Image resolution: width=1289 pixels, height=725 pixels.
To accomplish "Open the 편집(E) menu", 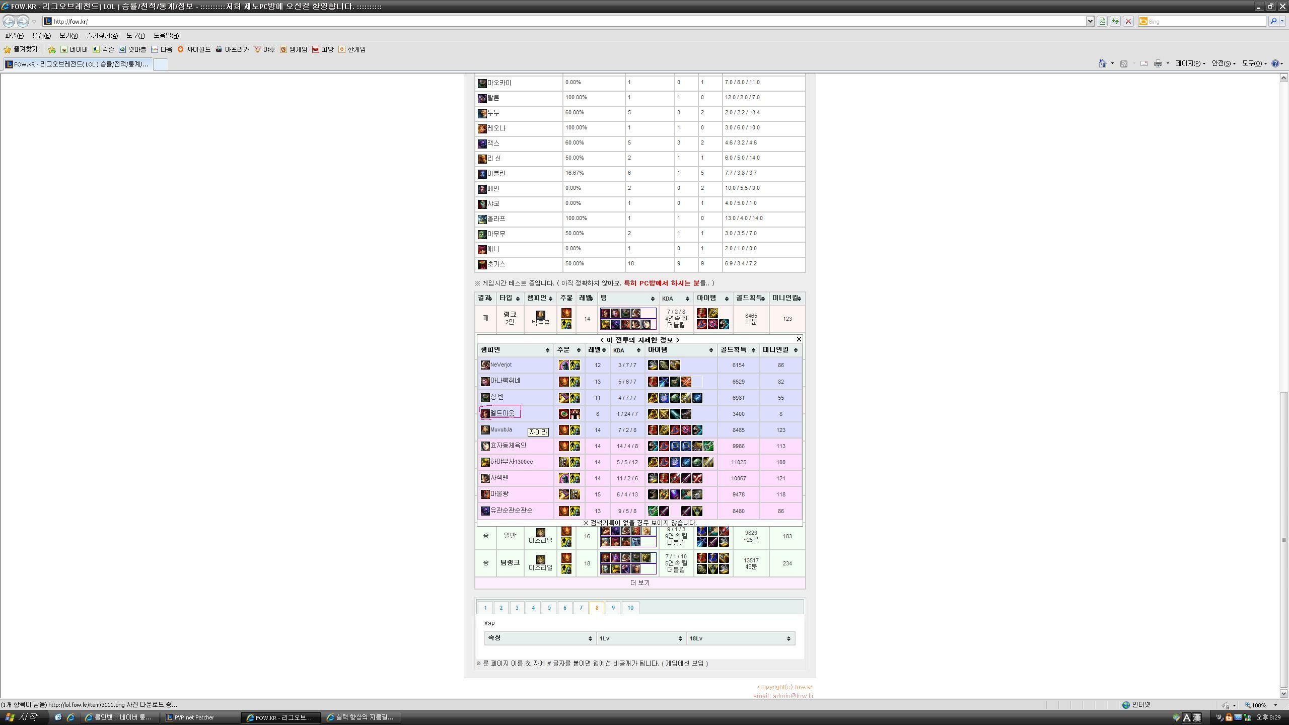I will [41, 36].
